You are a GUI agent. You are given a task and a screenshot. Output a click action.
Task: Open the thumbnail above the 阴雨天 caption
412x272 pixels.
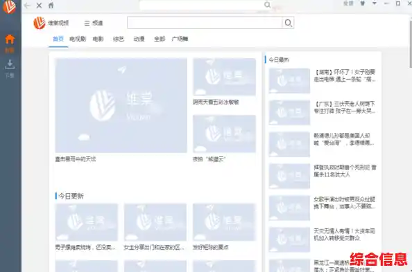(225, 77)
